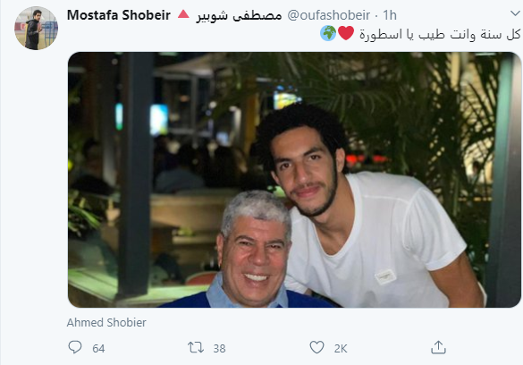Expand the tweet options chevron menu
This screenshot has width=523, height=365.
pos(515,13)
